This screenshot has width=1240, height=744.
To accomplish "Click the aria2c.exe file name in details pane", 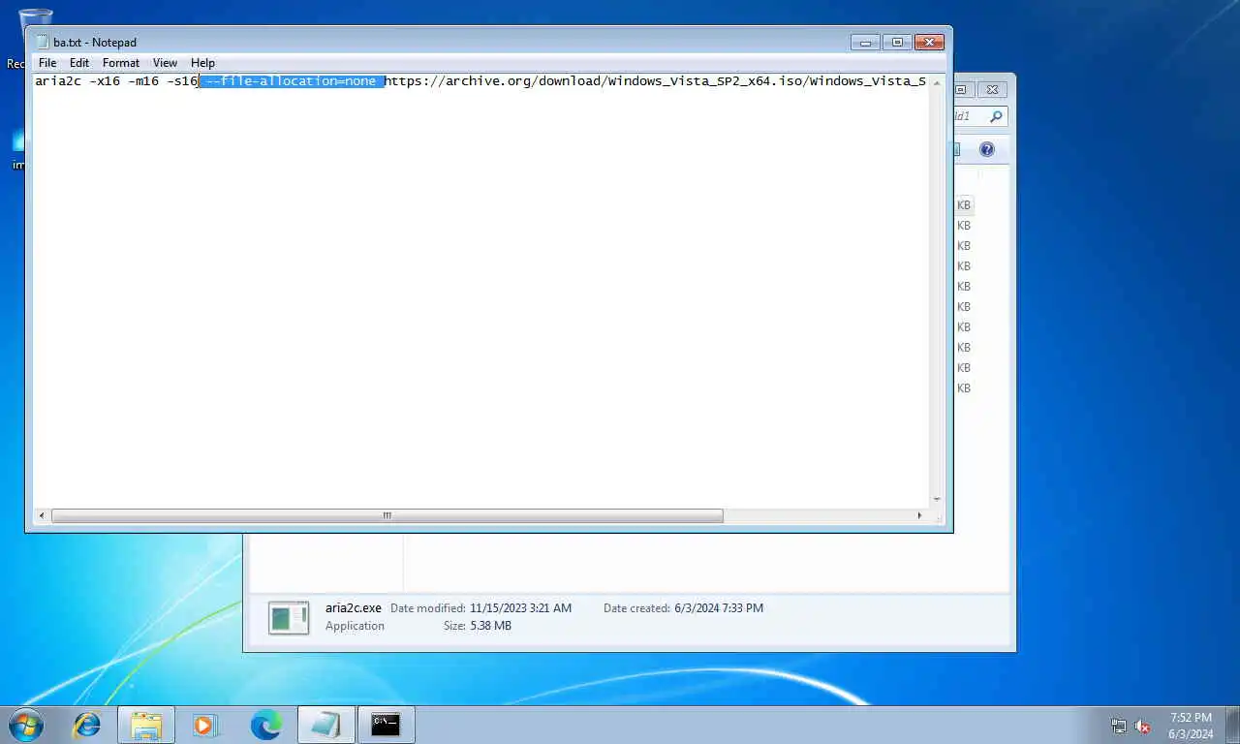I will [354, 608].
